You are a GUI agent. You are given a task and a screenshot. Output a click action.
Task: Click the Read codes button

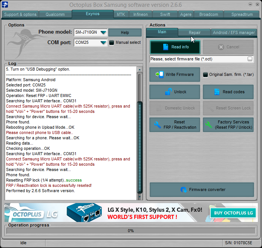[228, 92]
